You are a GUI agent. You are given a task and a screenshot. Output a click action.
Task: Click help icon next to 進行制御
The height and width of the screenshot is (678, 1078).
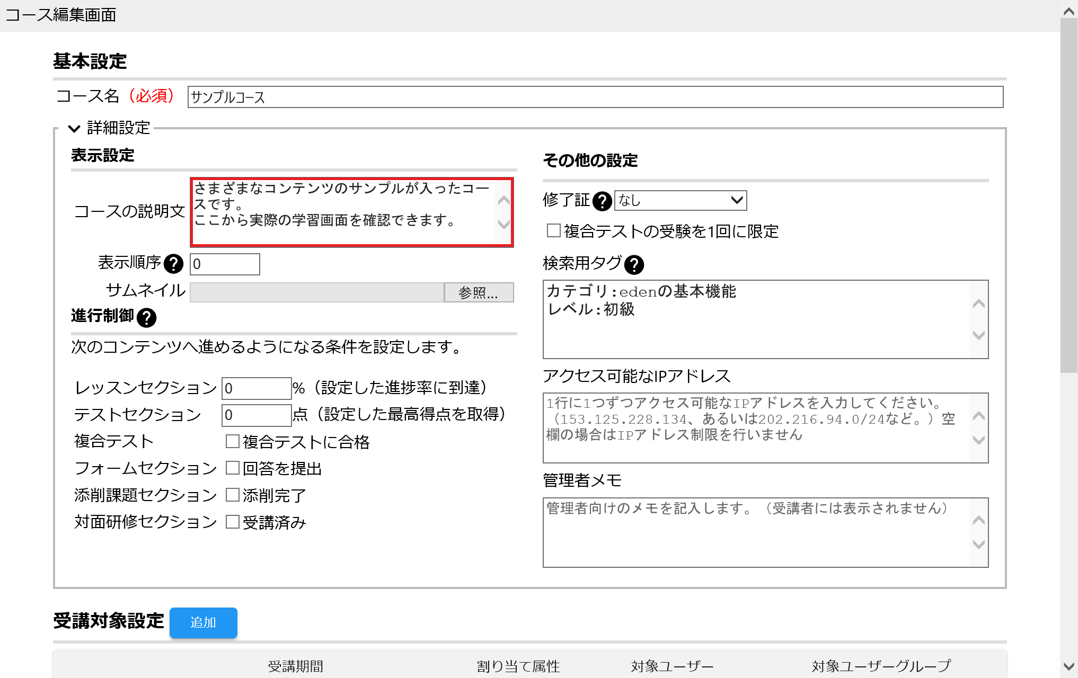click(146, 317)
